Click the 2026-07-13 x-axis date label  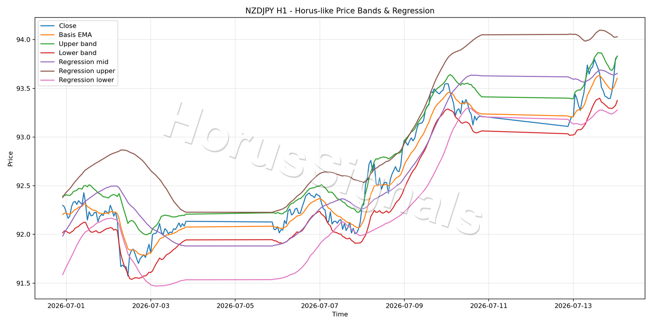click(573, 306)
